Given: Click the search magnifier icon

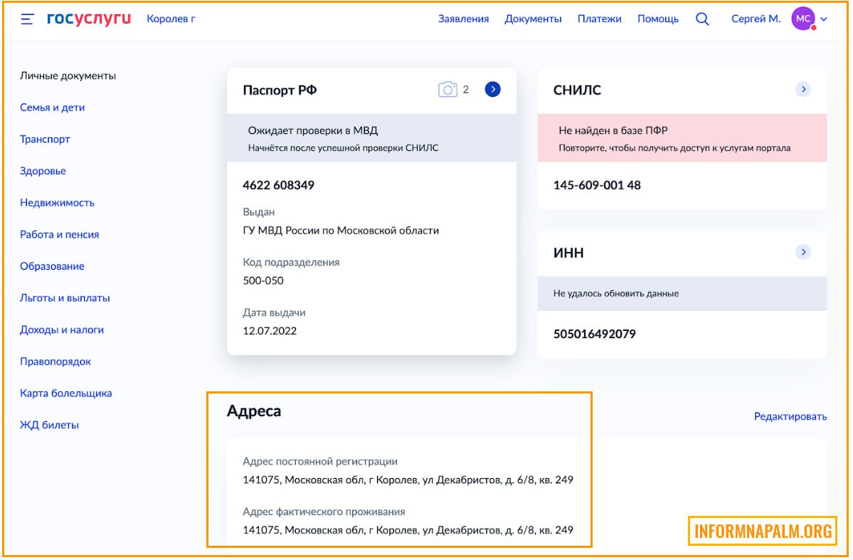Looking at the screenshot, I should coord(702,19).
